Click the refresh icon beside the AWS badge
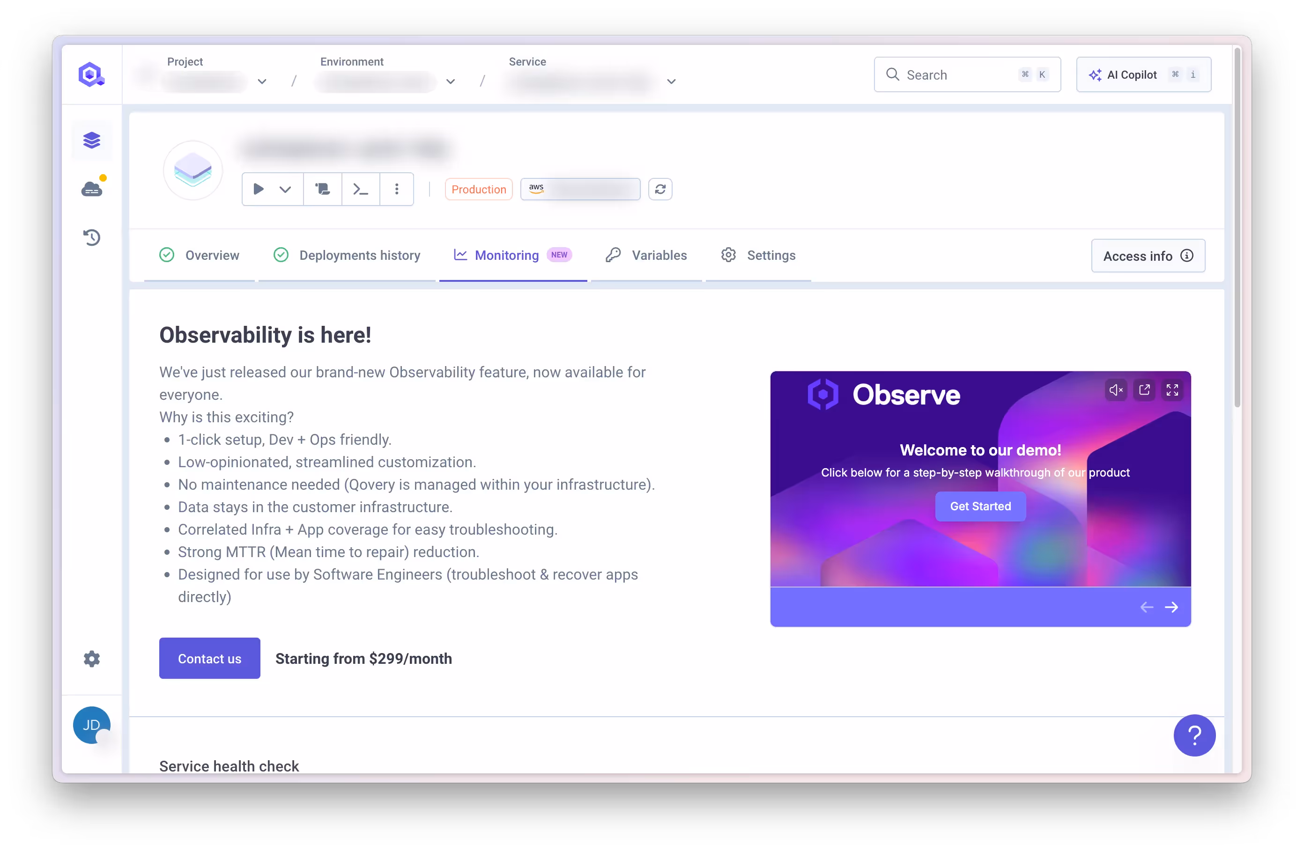Screen dimensions: 1304x852 click(659, 189)
